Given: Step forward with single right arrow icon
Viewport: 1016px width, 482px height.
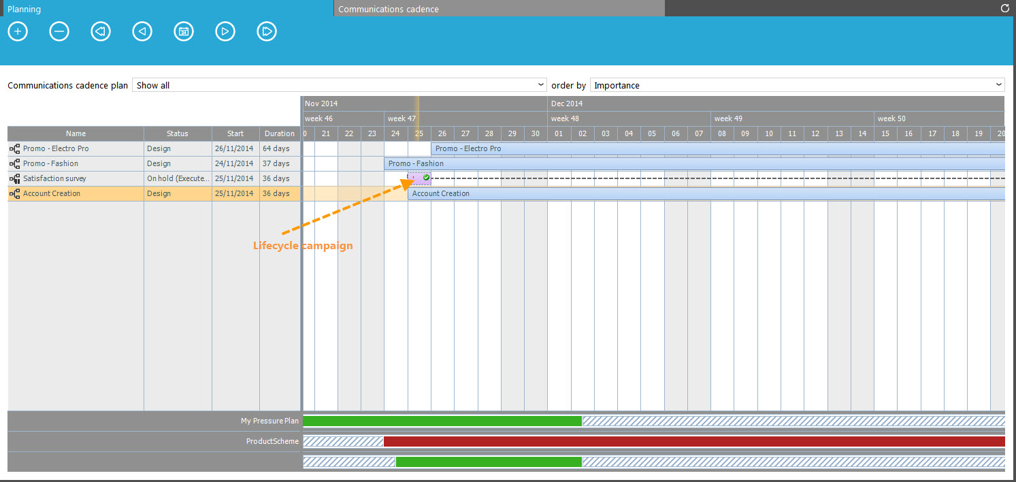Looking at the screenshot, I should pos(225,31).
